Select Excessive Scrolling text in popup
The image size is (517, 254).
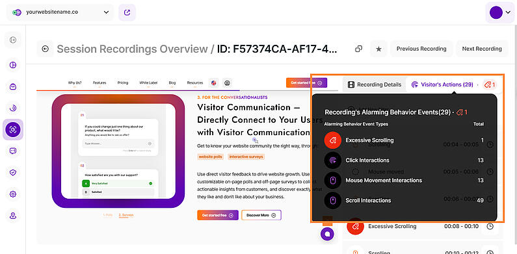pos(369,140)
